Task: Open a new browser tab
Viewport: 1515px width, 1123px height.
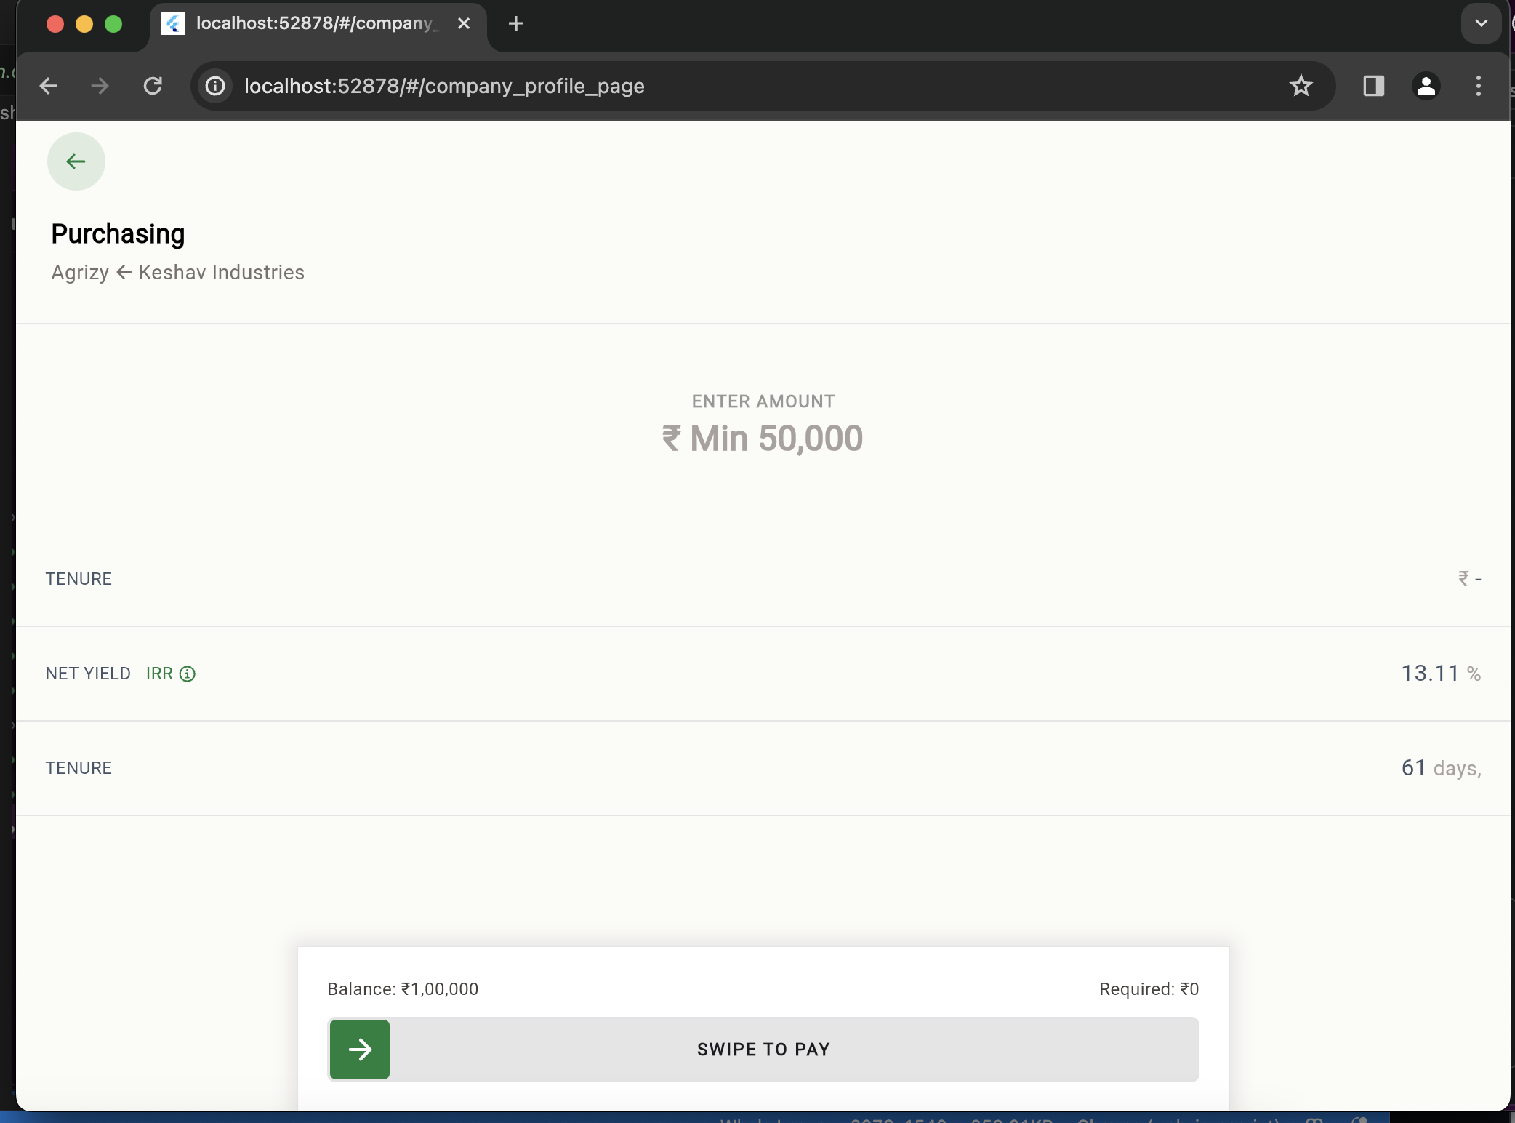Action: pyautogui.click(x=515, y=23)
